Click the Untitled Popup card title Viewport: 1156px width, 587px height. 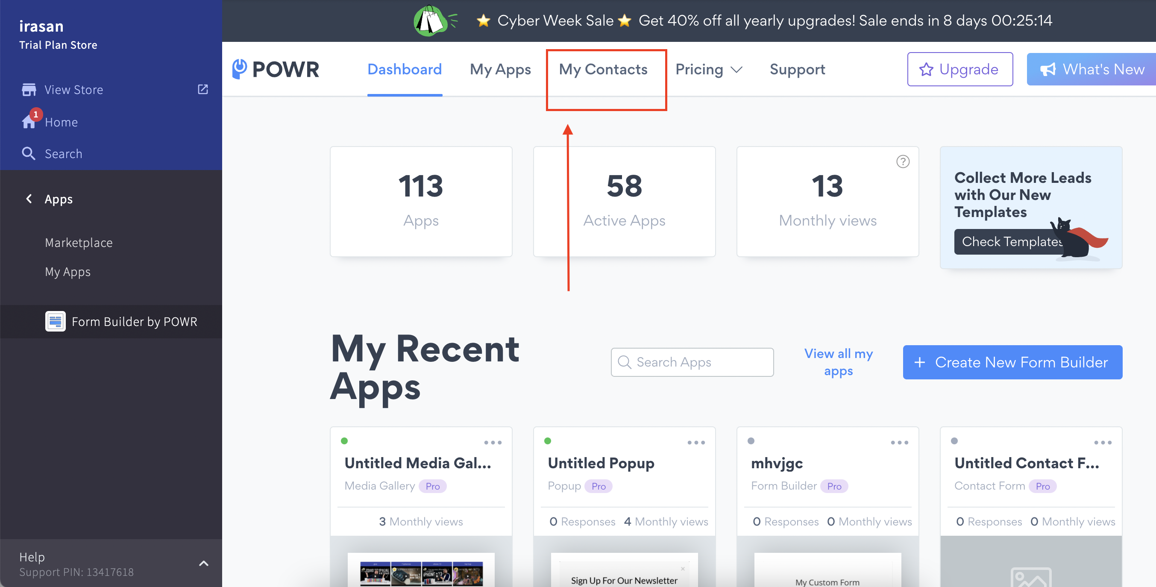tap(601, 463)
